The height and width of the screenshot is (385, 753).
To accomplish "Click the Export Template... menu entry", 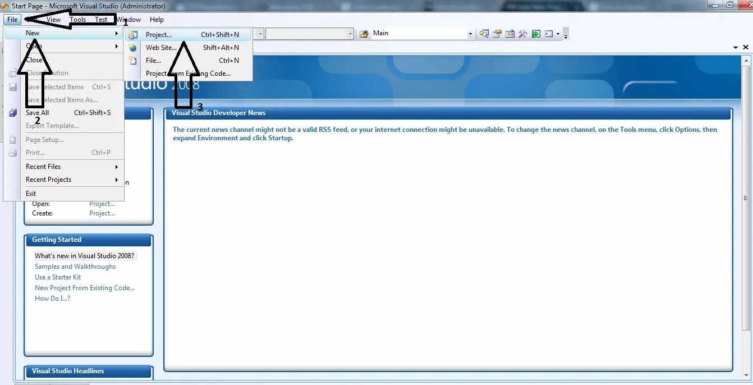I will tap(64, 126).
